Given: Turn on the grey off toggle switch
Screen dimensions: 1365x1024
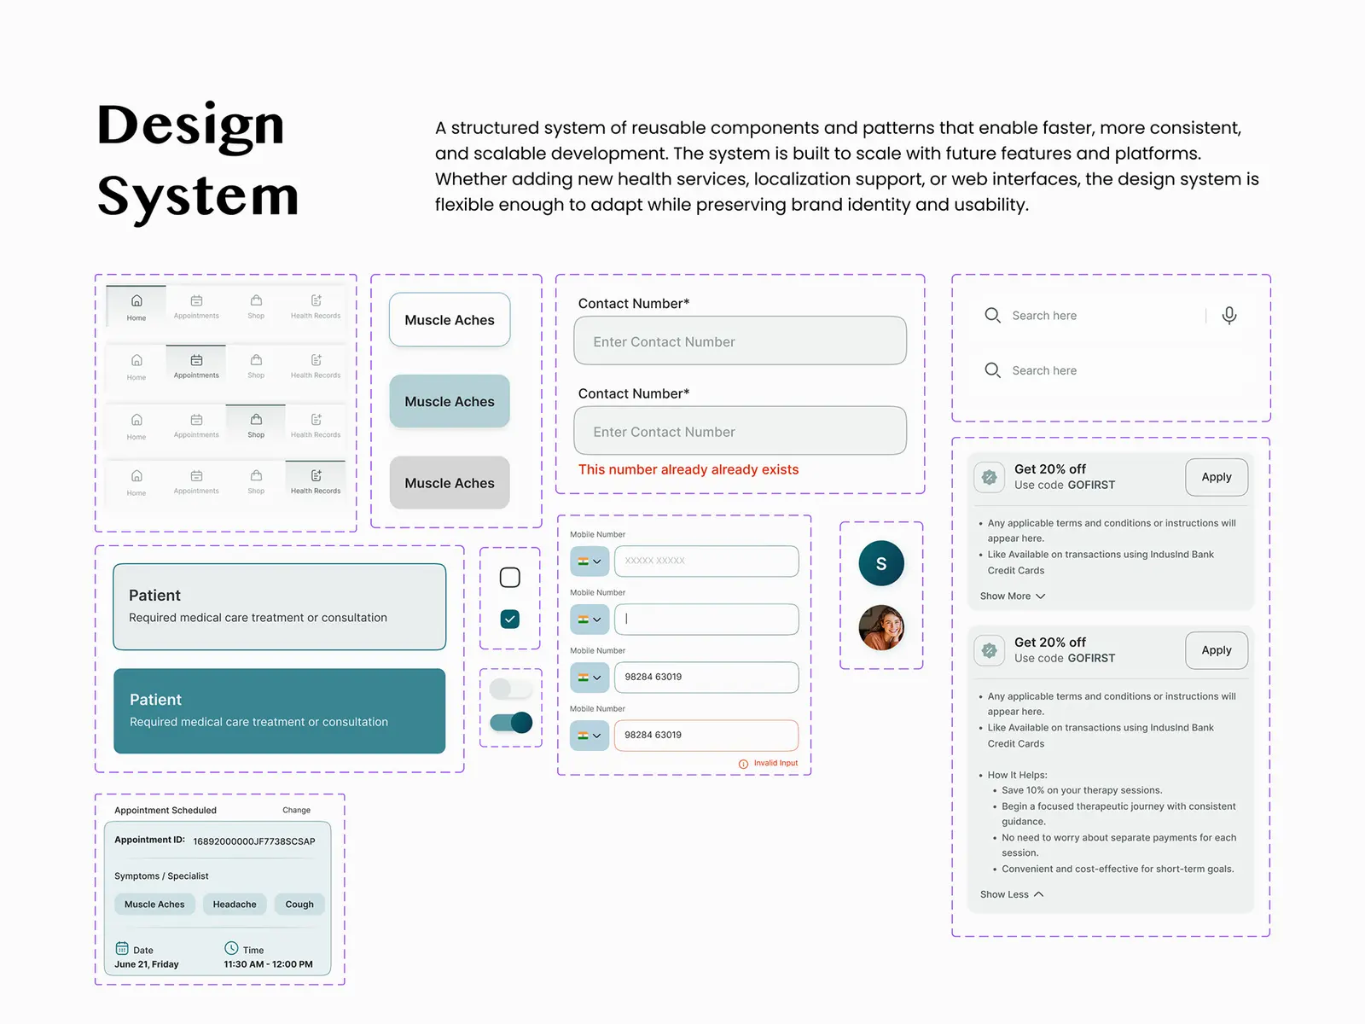Looking at the screenshot, I should [x=511, y=689].
